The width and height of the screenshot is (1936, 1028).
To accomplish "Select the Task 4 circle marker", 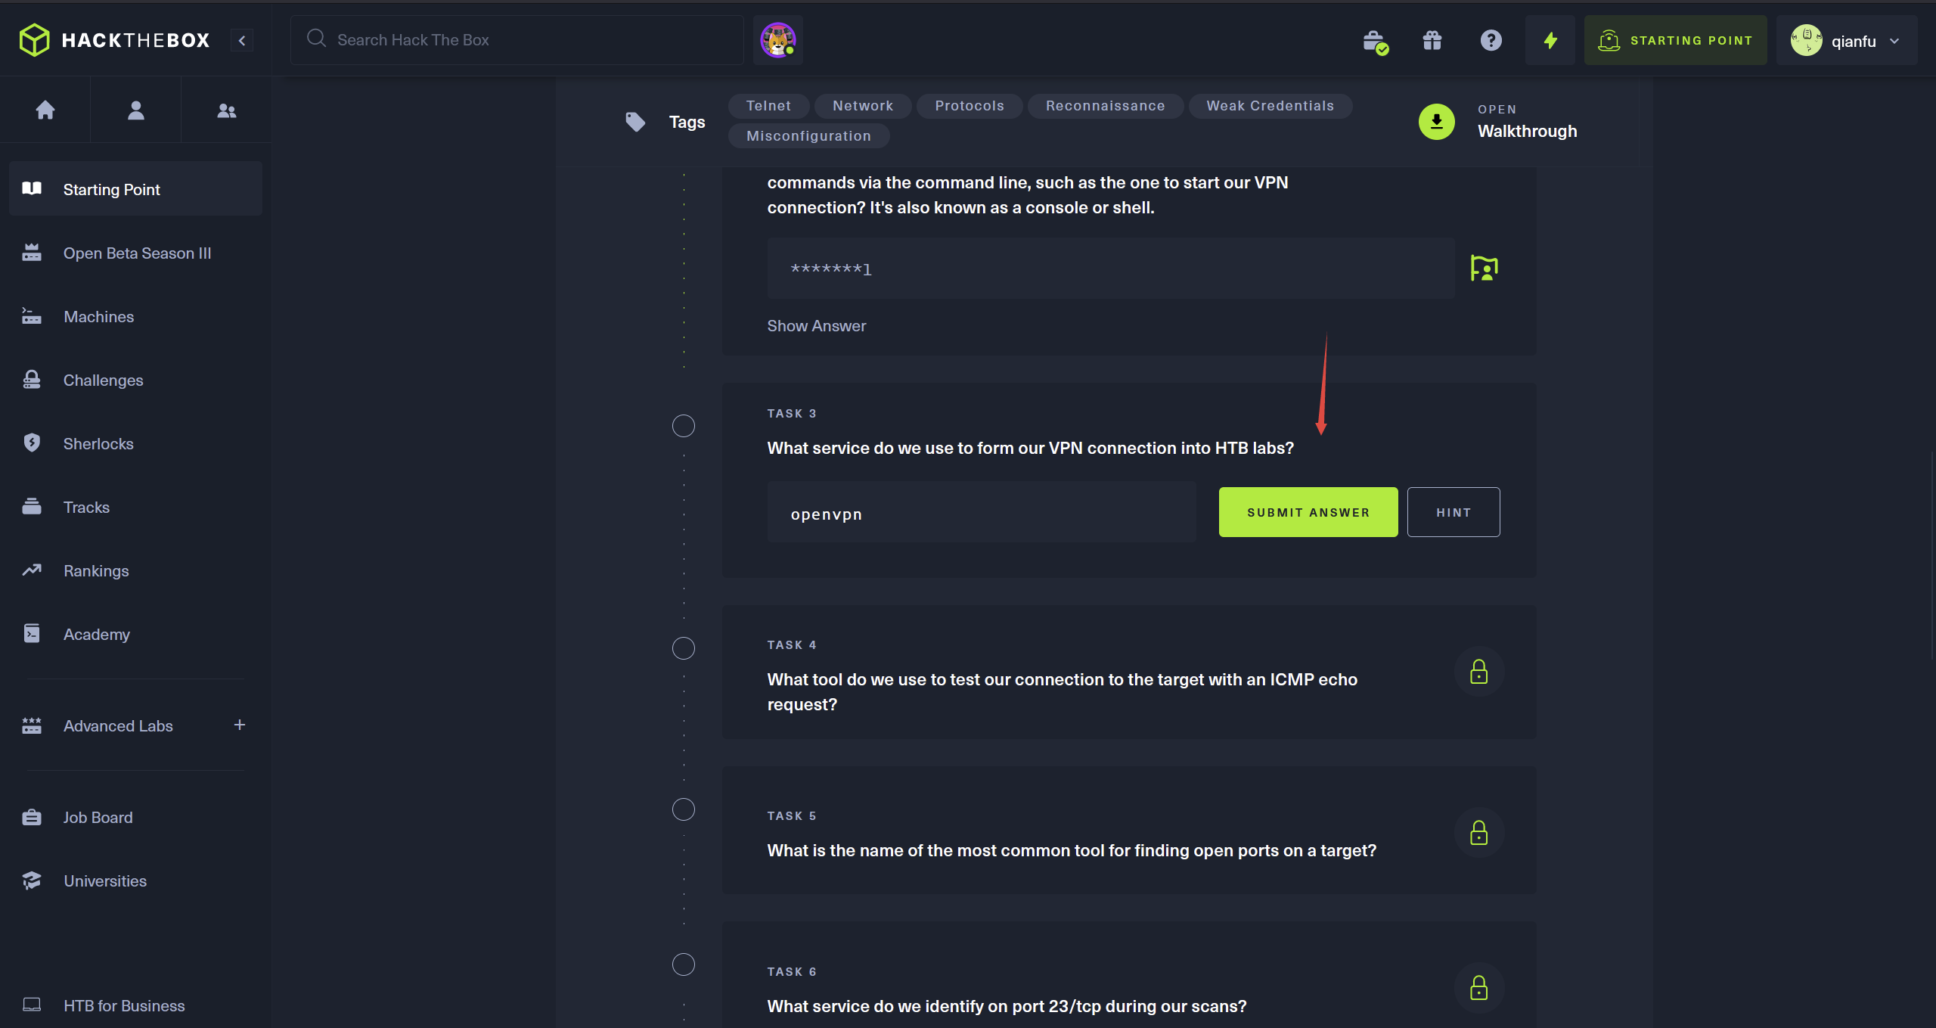I will 684,648.
